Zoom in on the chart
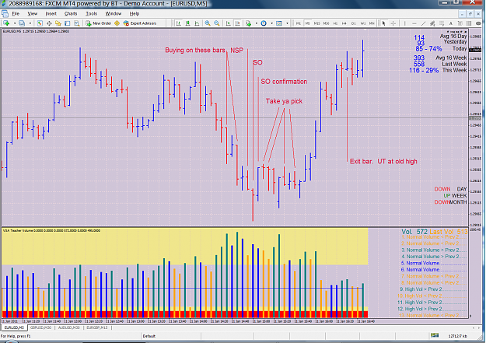This screenshot has height=343, width=486. pyautogui.click(x=208, y=23)
